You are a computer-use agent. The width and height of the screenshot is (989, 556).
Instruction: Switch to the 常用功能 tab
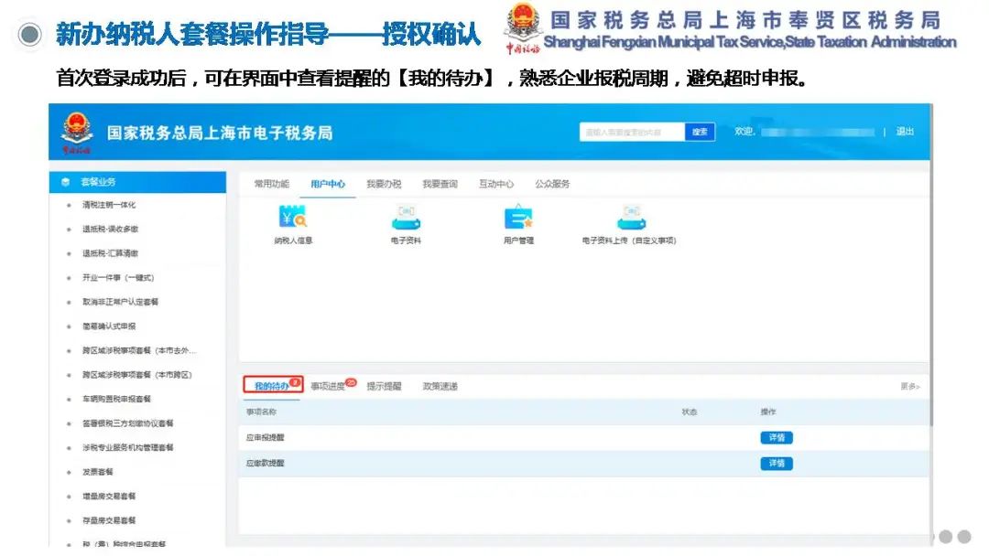coord(271,184)
